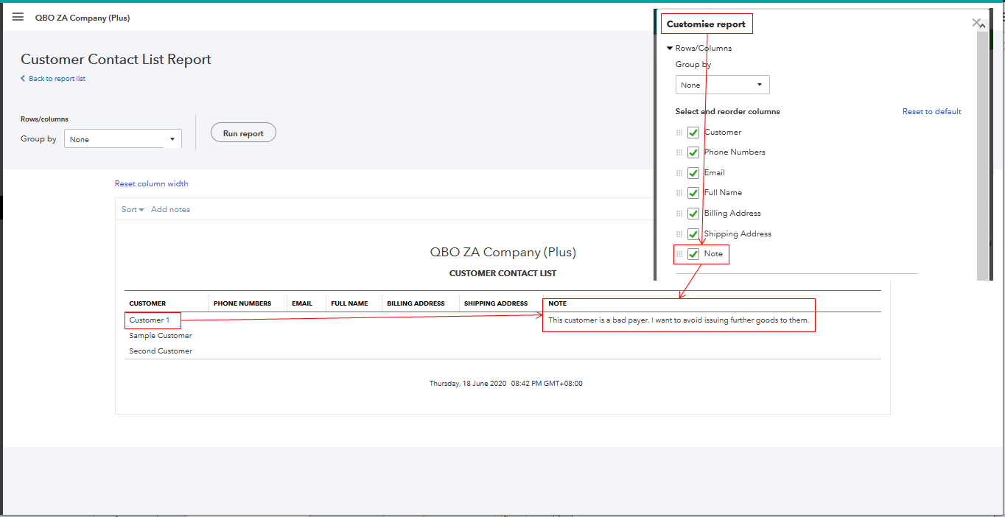
Task: Click the drag handle beside Note
Action: click(679, 253)
